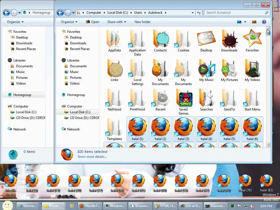This screenshot has width=280, height=210.
Task: Select the Application Data folder shortcut
Action: point(137,43)
